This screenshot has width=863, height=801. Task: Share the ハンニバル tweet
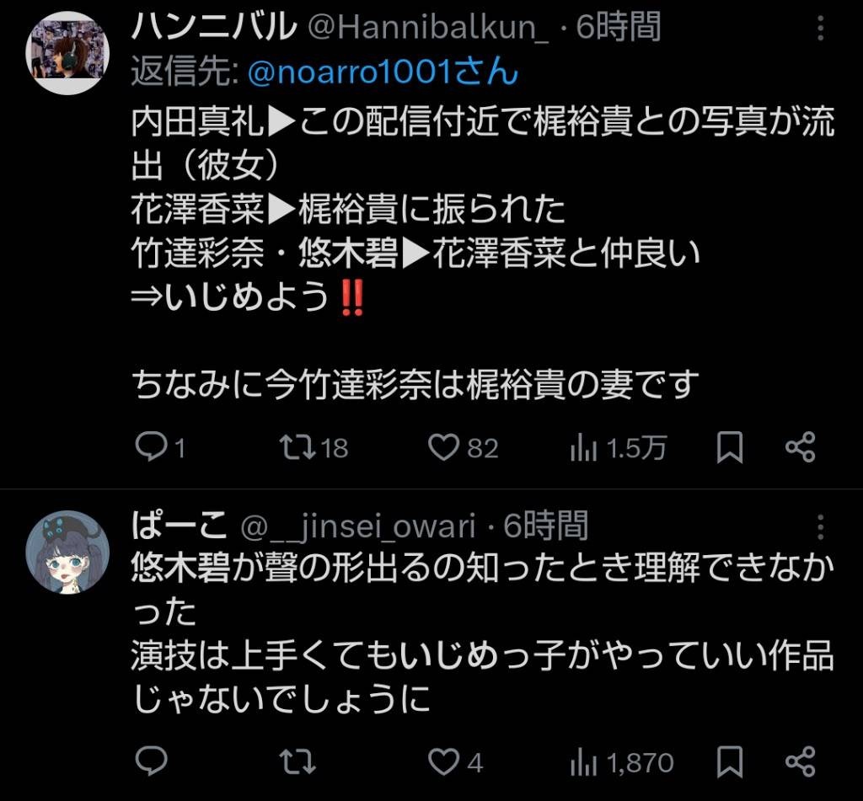[801, 446]
